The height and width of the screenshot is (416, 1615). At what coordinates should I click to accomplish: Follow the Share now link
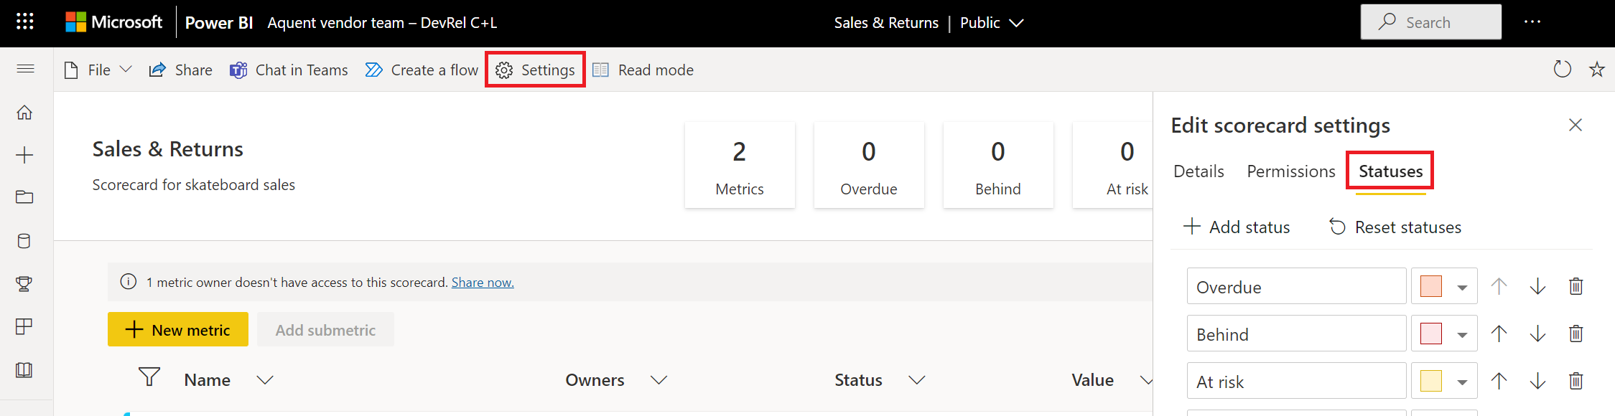pos(483,283)
